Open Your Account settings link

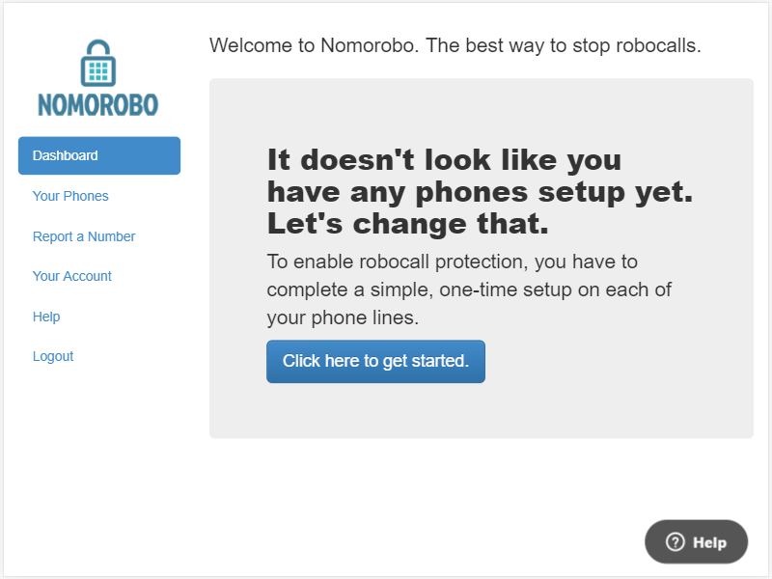pos(71,276)
